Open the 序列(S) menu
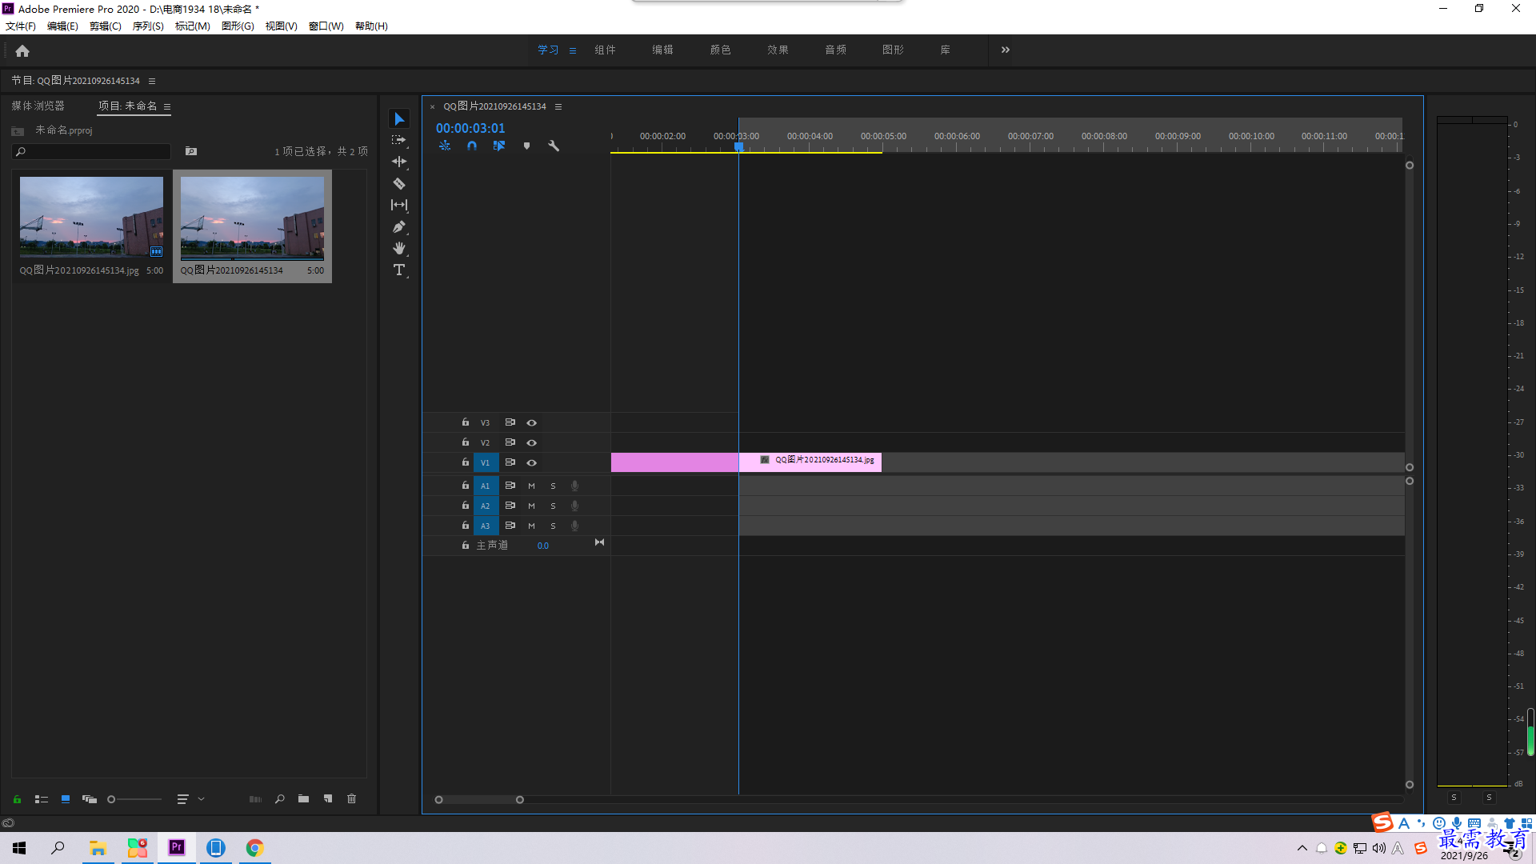 coord(148,26)
